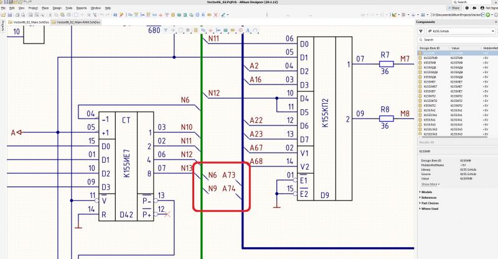
Task: Switch to Vector06_02_Main-RAM.SchDoc tab
Action: tap(75, 22)
